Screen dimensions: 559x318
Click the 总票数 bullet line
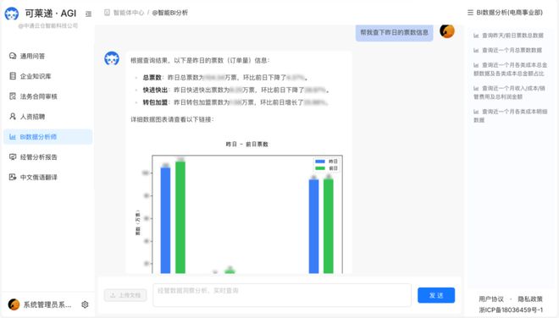(x=225, y=78)
